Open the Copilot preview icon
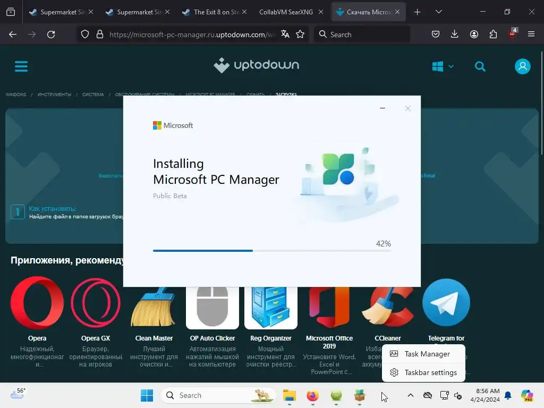Image resolution: width=544 pixels, height=408 pixels. [x=526, y=395]
